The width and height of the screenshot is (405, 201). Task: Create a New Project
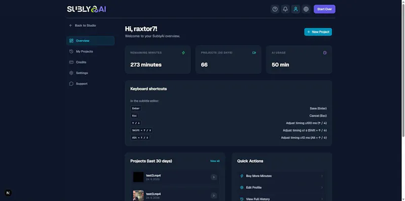(x=318, y=32)
